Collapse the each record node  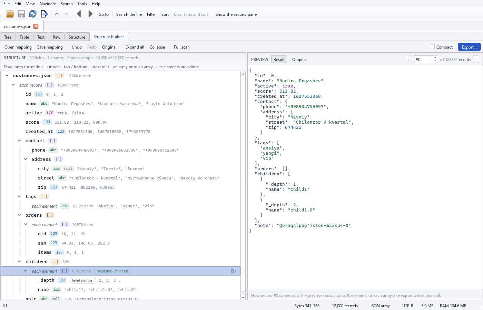(x=13, y=85)
